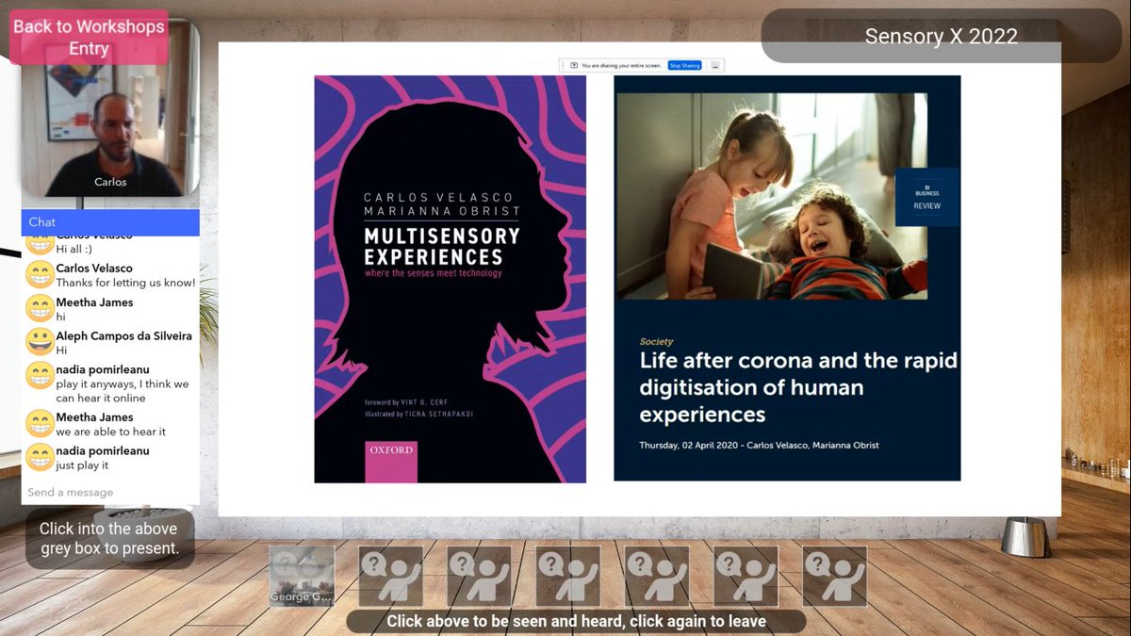
Task: Click 'Life after corona' article headline
Action: click(x=797, y=387)
